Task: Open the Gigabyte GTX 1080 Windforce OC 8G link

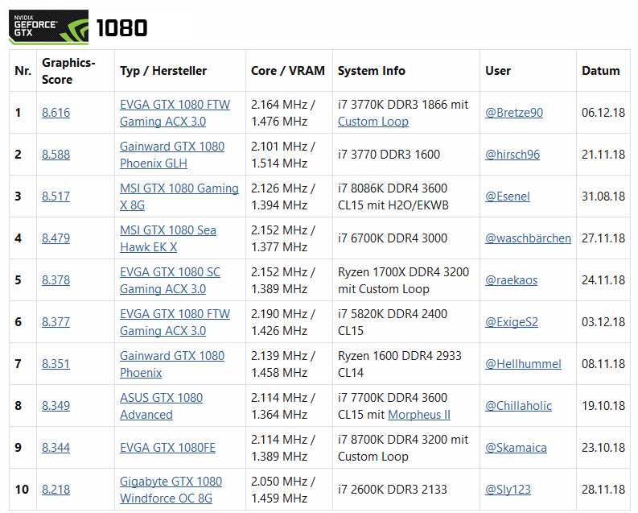Action: tap(171, 490)
